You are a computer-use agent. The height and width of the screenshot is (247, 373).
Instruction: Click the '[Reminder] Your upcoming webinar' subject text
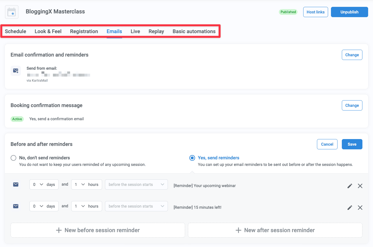(205, 186)
